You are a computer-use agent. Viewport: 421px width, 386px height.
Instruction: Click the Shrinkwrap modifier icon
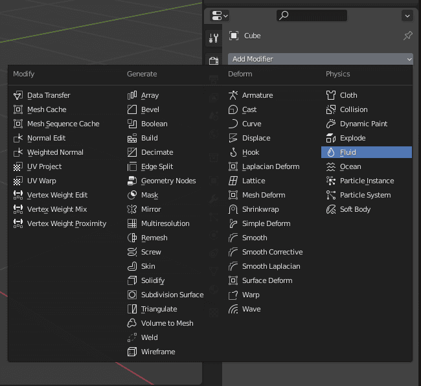click(x=233, y=209)
